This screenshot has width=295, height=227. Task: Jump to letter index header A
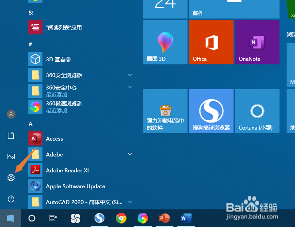coord(31,124)
